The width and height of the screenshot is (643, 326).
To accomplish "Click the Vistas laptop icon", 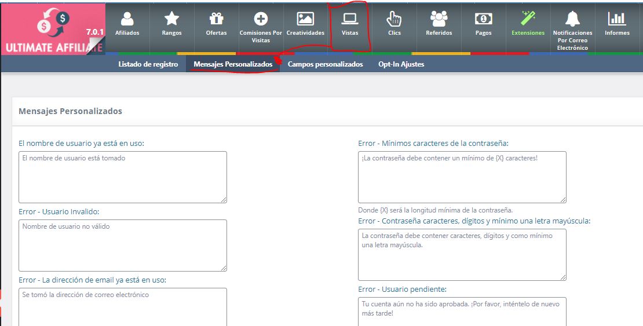I will 350,19.
